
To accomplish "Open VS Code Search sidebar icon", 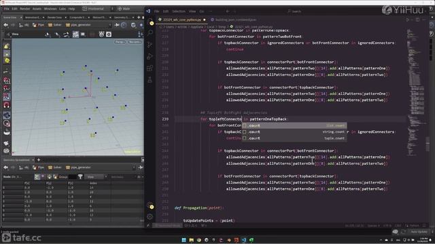I will (150, 33).
